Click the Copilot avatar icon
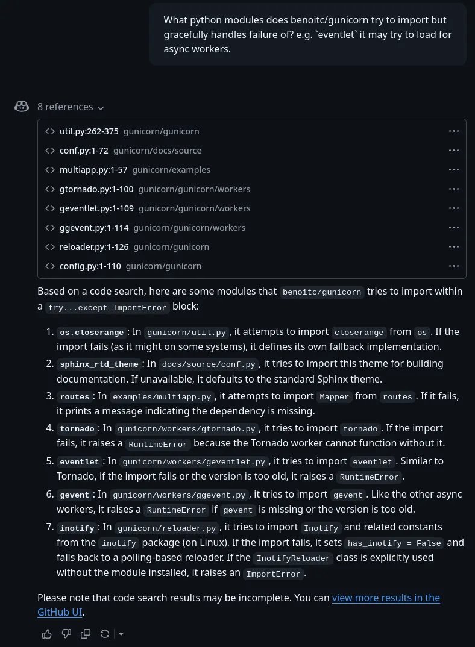 pyautogui.click(x=21, y=106)
